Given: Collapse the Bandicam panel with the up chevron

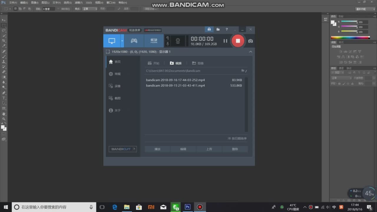Looking at the screenshot, I should coord(251,52).
